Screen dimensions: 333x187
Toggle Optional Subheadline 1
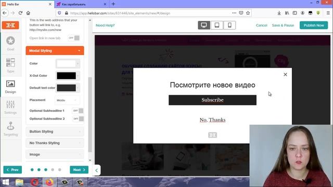point(78,111)
